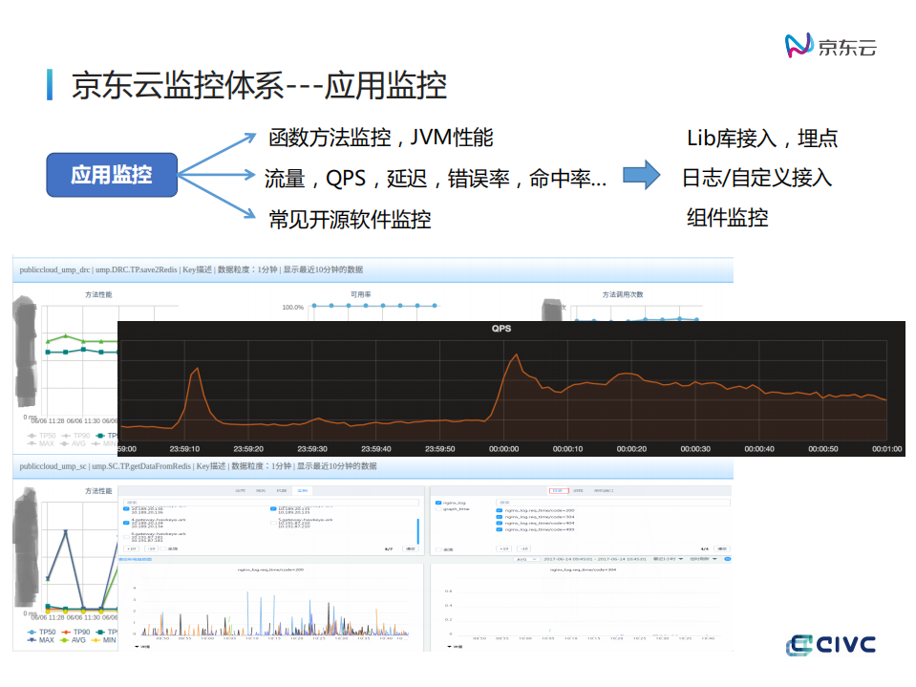Click the MIN legend icon in lower-left panel
The height and width of the screenshot is (687, 916).
point(96,640)
